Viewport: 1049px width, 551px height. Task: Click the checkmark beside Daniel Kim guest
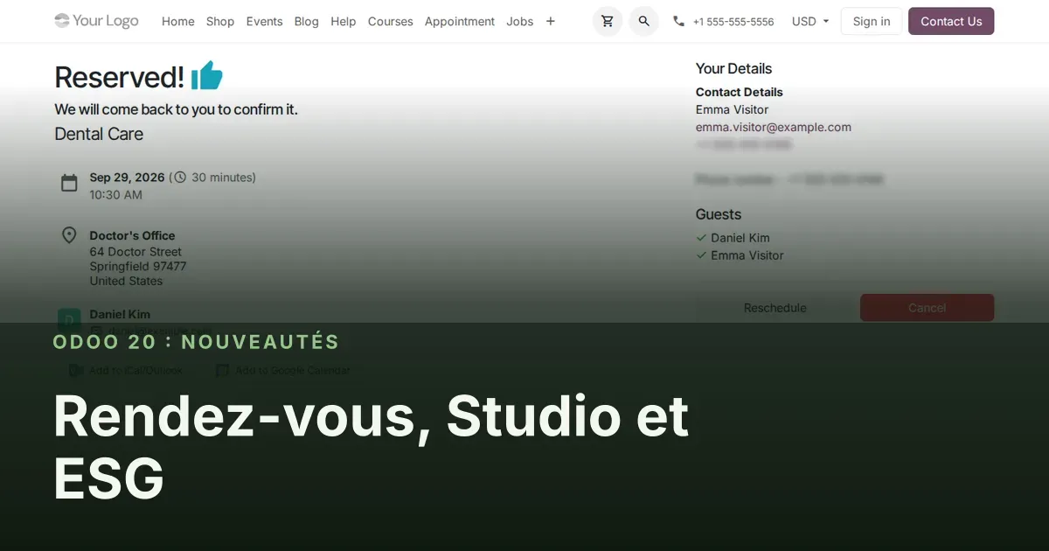click(701, 238)
